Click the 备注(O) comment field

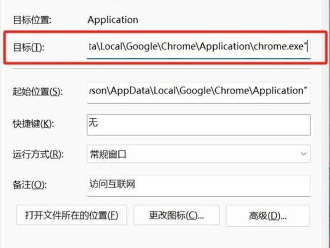point(198,186)
